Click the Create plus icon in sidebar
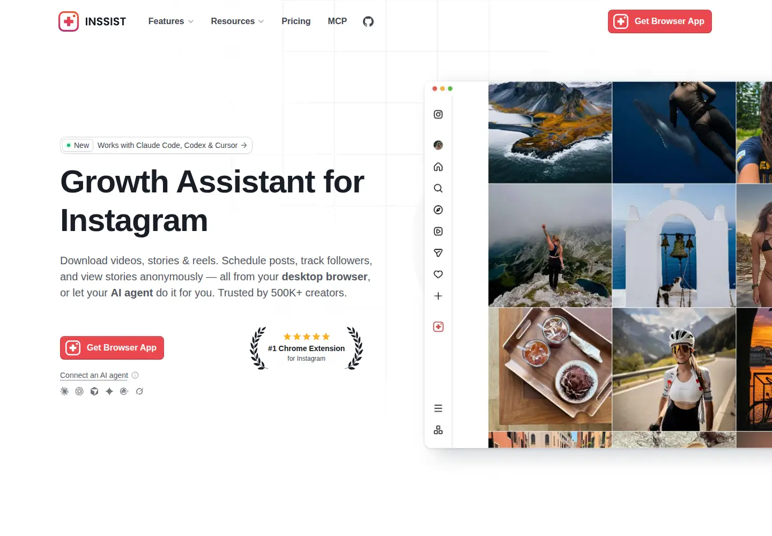 click(x=438, y=296)
